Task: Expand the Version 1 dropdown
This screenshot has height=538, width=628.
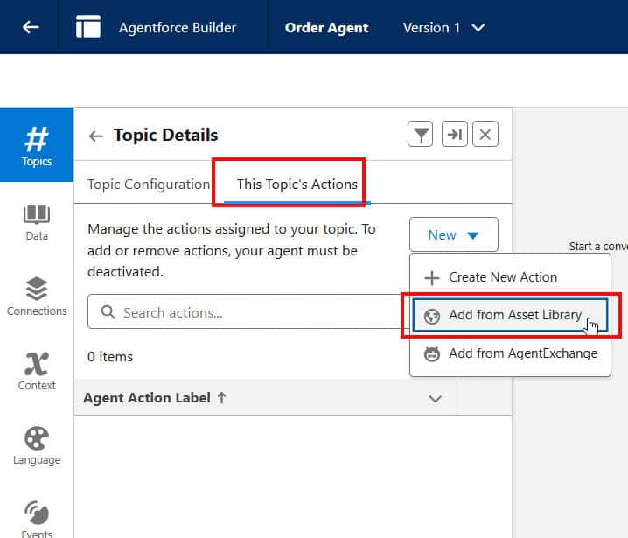Action: [x=443, y=28]
